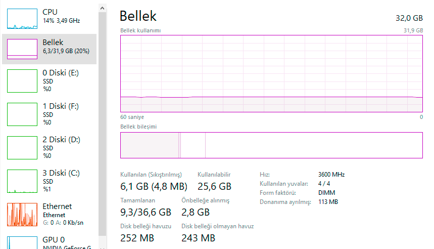The height and width of the screenshot is (249, 434).
Task: Click the GPU 0 graph thumbnail
Action: coord(22,242)
